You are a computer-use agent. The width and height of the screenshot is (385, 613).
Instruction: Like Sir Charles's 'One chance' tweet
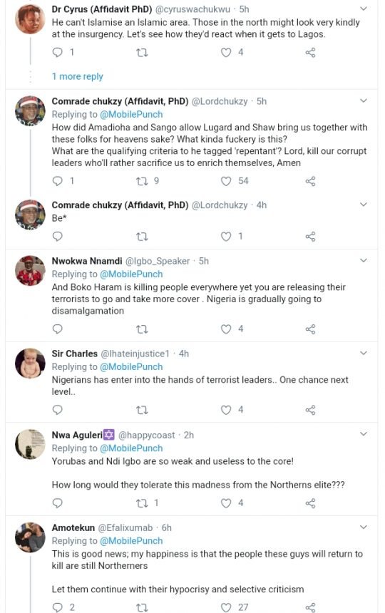coord(226,410)
